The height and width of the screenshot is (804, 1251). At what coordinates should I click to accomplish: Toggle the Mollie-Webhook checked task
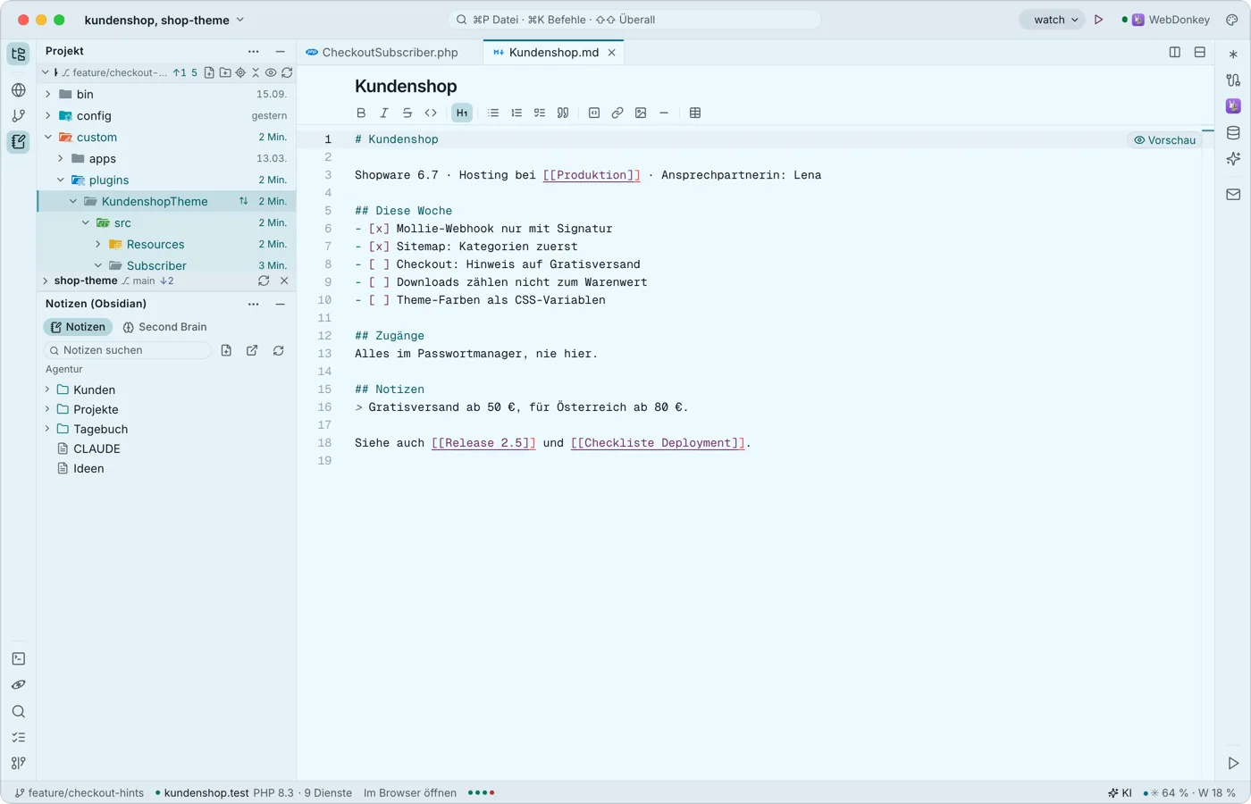(x=380, y=229)
